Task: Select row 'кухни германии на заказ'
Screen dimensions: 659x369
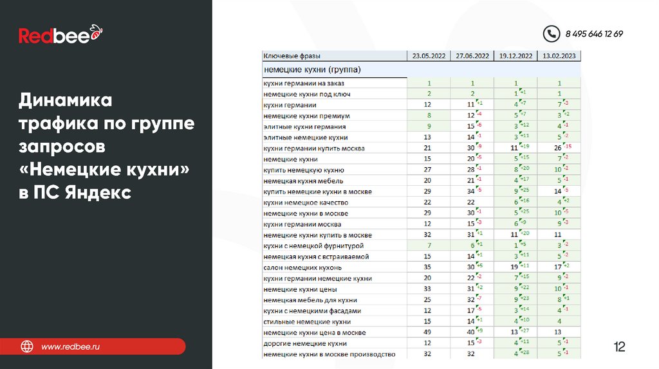Action: (x=422, y=83)
